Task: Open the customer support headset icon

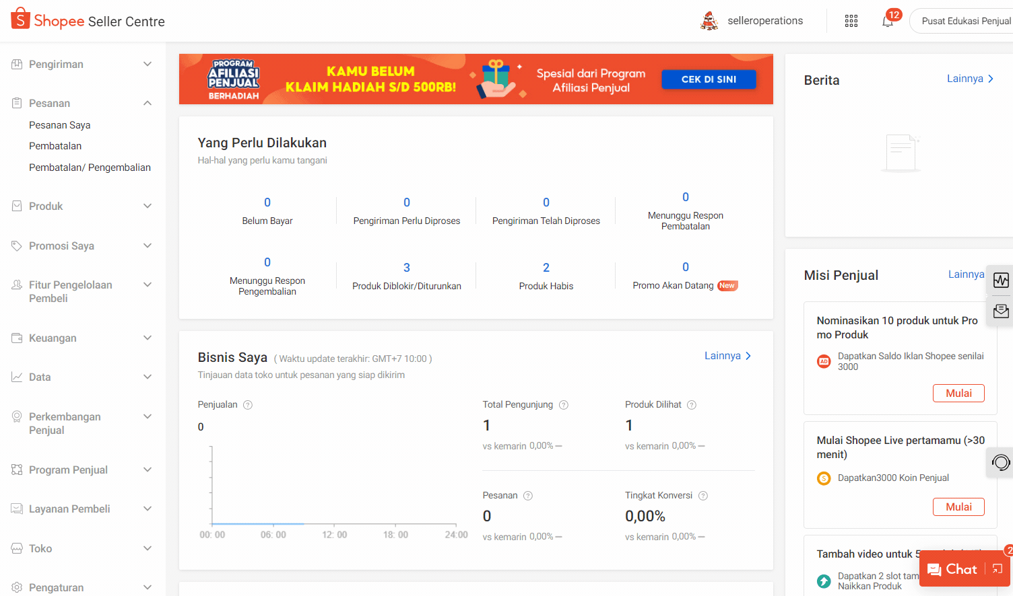Action: 1001,462
